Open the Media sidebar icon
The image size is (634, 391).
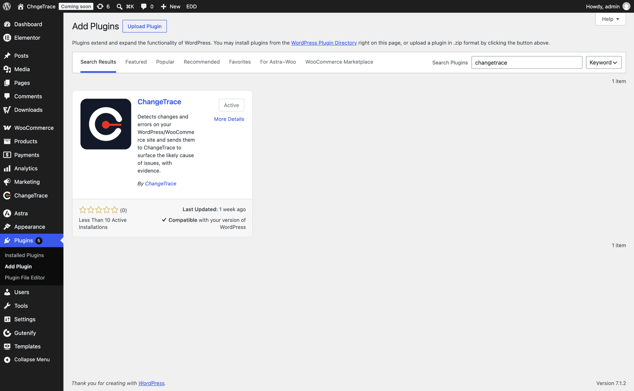pos(7,69)
